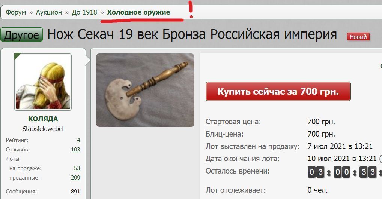
Task: Select Холодное оружие breadcrumb item
Action: point(138,12)
